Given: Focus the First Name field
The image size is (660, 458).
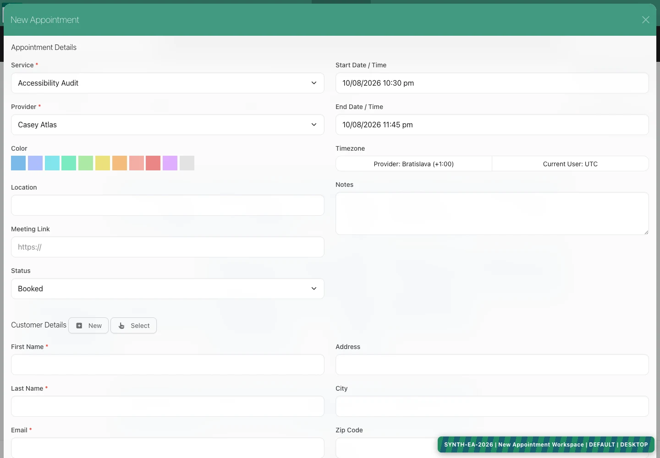Looking at the screenshot, I should [x=168, y=365].
